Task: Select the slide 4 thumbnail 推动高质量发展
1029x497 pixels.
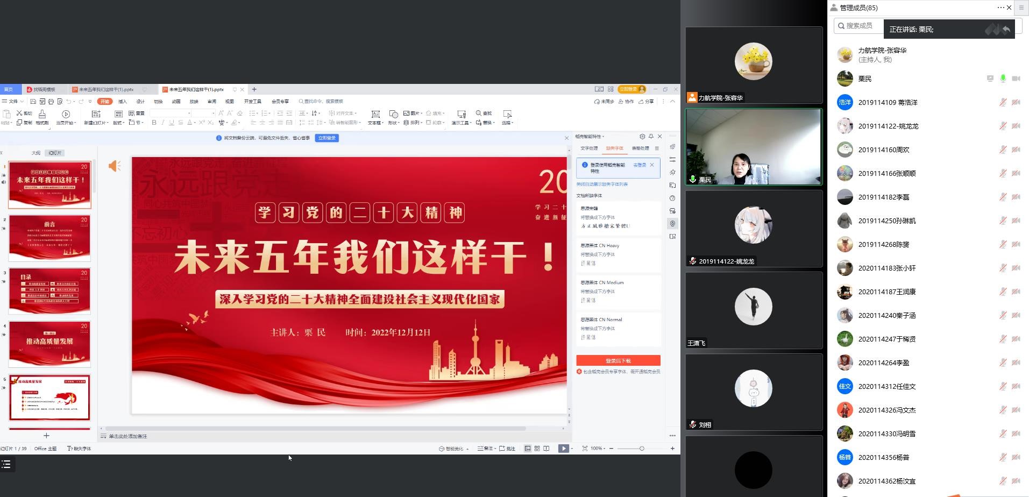Action: 49,343
